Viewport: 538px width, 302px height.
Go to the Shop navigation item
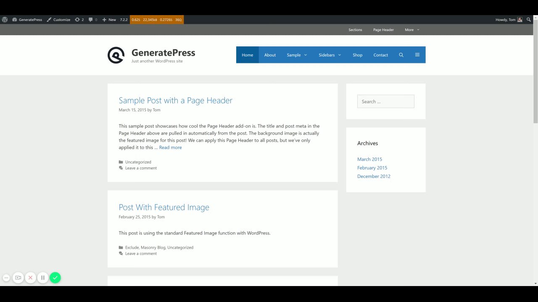click(x=358, y=55)
